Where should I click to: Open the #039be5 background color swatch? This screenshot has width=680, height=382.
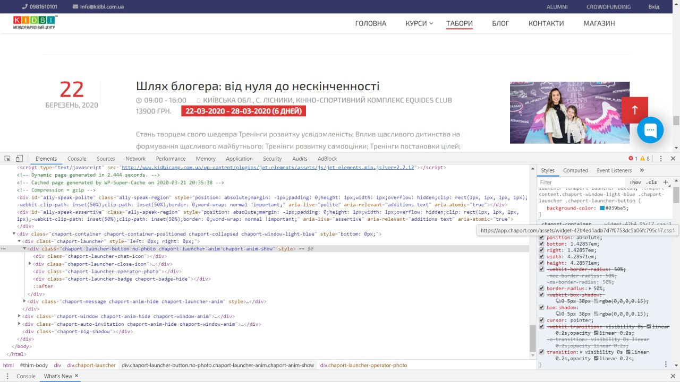pos(602,209)
